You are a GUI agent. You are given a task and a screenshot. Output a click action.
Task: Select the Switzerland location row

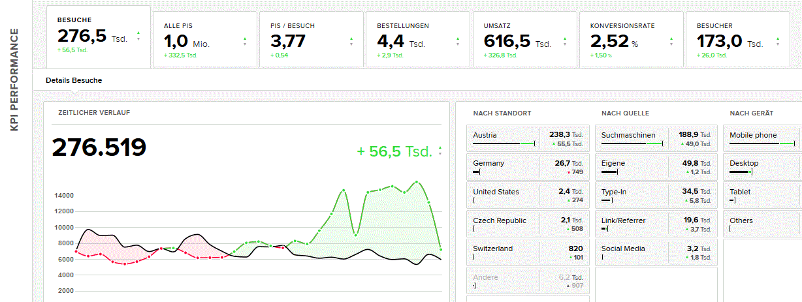click(528, 252)
